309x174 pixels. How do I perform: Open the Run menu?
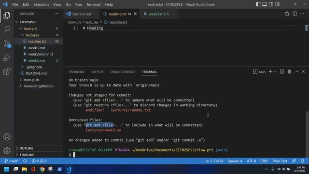[79, 4]
